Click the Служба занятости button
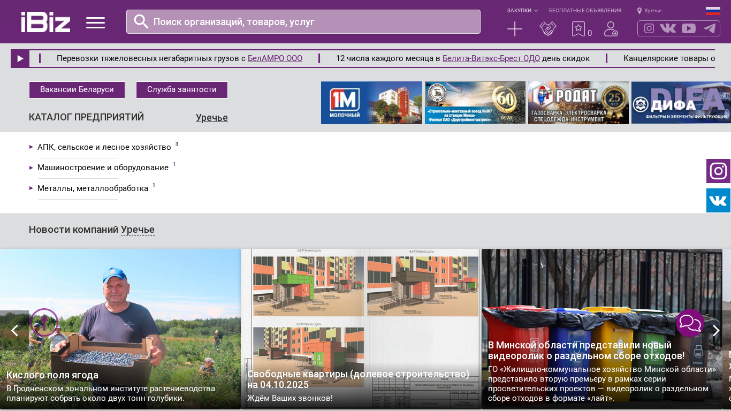The height and width of the screenshot is (411, 731). coord(182,90)
